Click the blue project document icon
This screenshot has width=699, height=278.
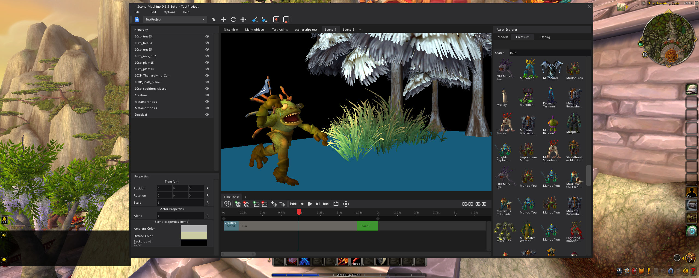point(137,19)
